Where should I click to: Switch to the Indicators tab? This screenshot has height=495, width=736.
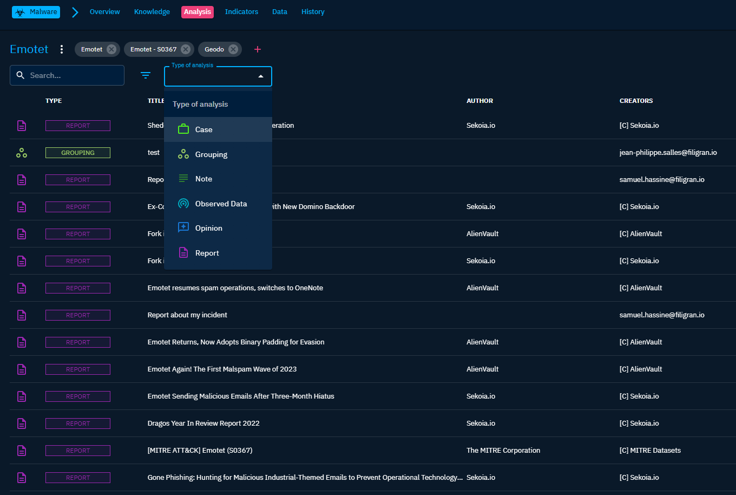tap(241, 12)
